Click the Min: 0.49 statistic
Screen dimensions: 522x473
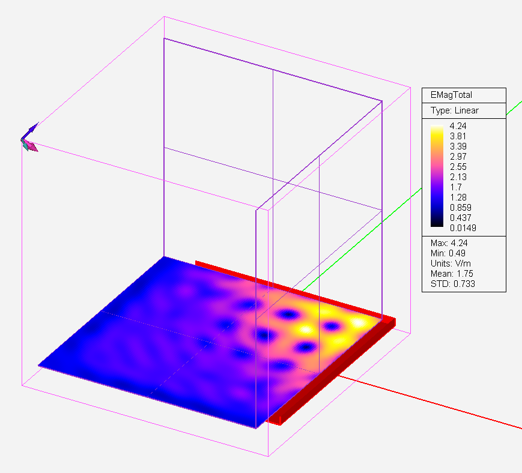(x=448, y=253)
